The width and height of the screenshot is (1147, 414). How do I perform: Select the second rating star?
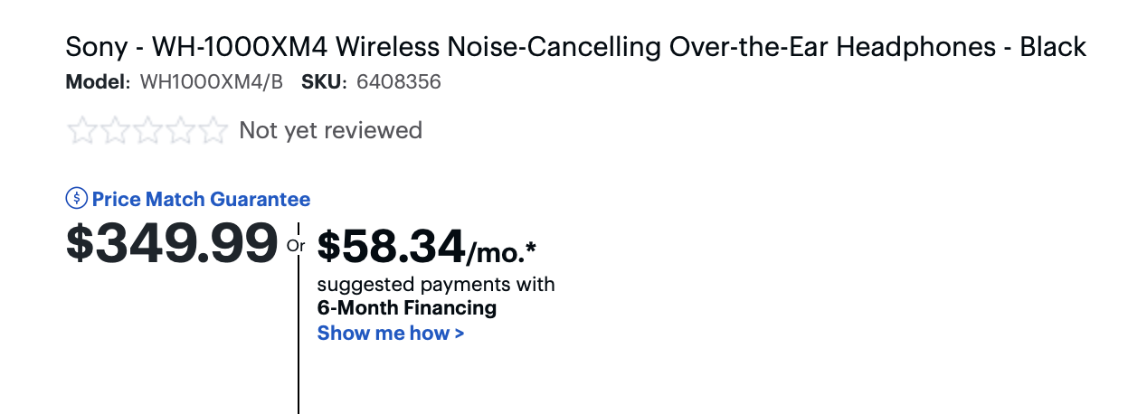(114, 131)
